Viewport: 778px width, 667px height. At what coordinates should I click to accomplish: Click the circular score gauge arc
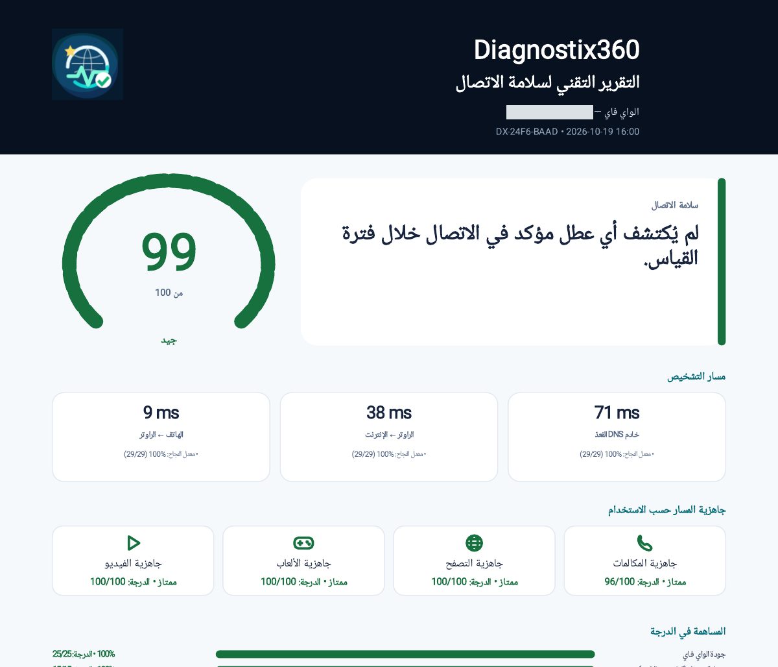(x=169, y=250)
